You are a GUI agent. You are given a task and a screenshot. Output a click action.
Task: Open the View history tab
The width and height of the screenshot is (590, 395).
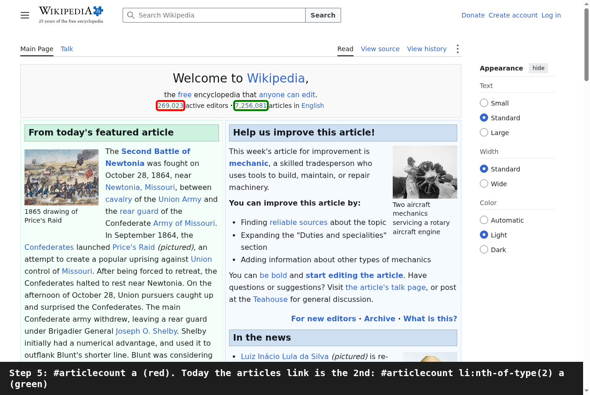tap(427, 49)
